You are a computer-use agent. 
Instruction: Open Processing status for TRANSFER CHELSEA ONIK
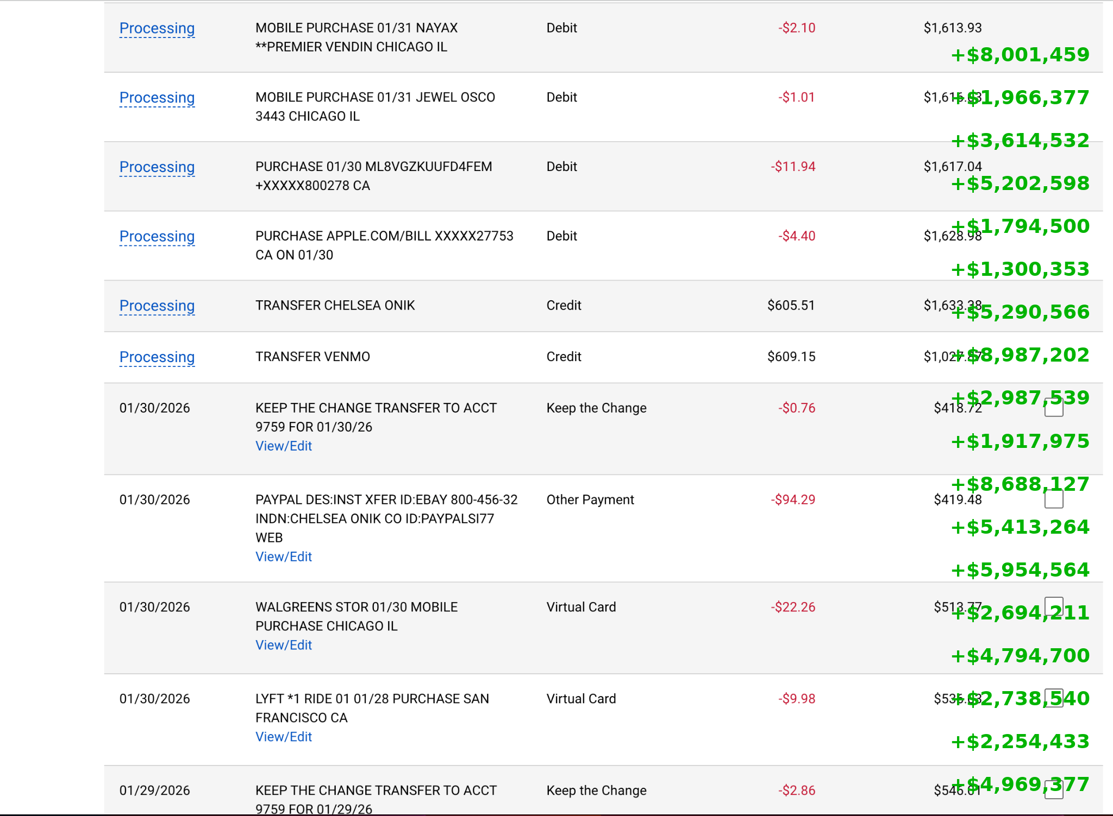pos(157,306)
